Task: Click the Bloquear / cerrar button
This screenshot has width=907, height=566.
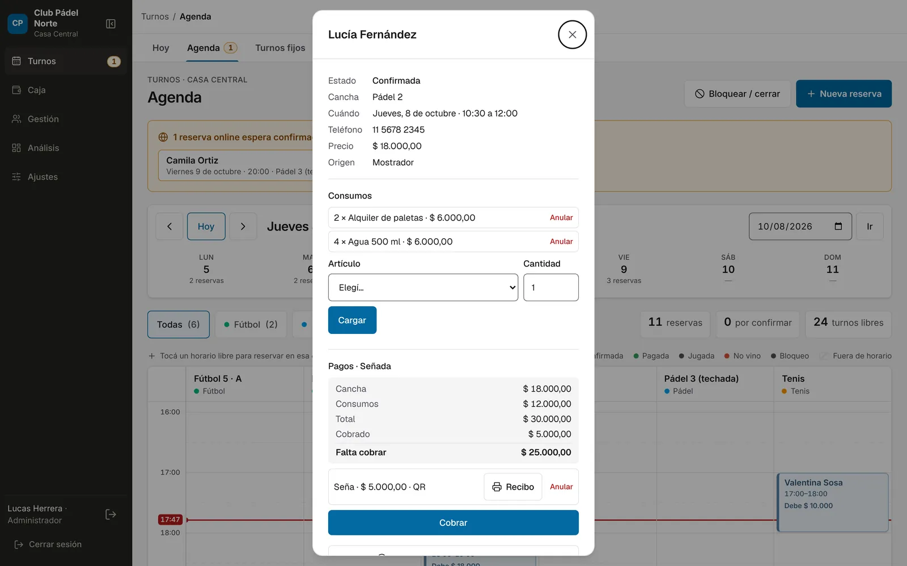Action: [738, 94]
